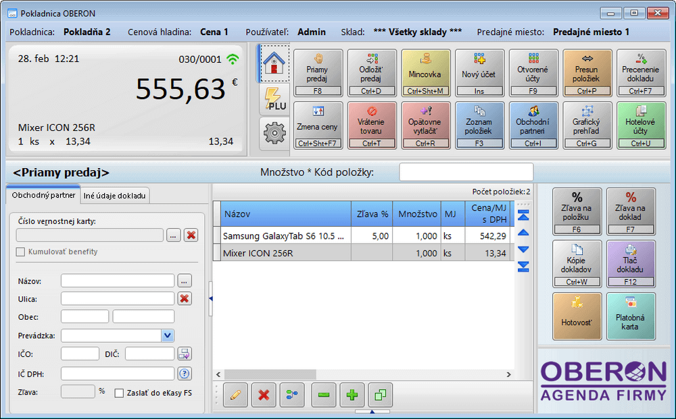Viewport: 676px width, 419px height.
Task: Jump to first item arrow icon
Action: point(523,215)
